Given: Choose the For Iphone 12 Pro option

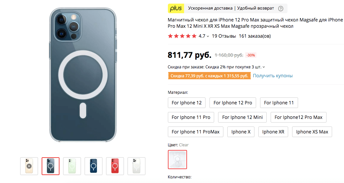Looking at the screenshot, I should pyautogui.click(x=233, y=103).
